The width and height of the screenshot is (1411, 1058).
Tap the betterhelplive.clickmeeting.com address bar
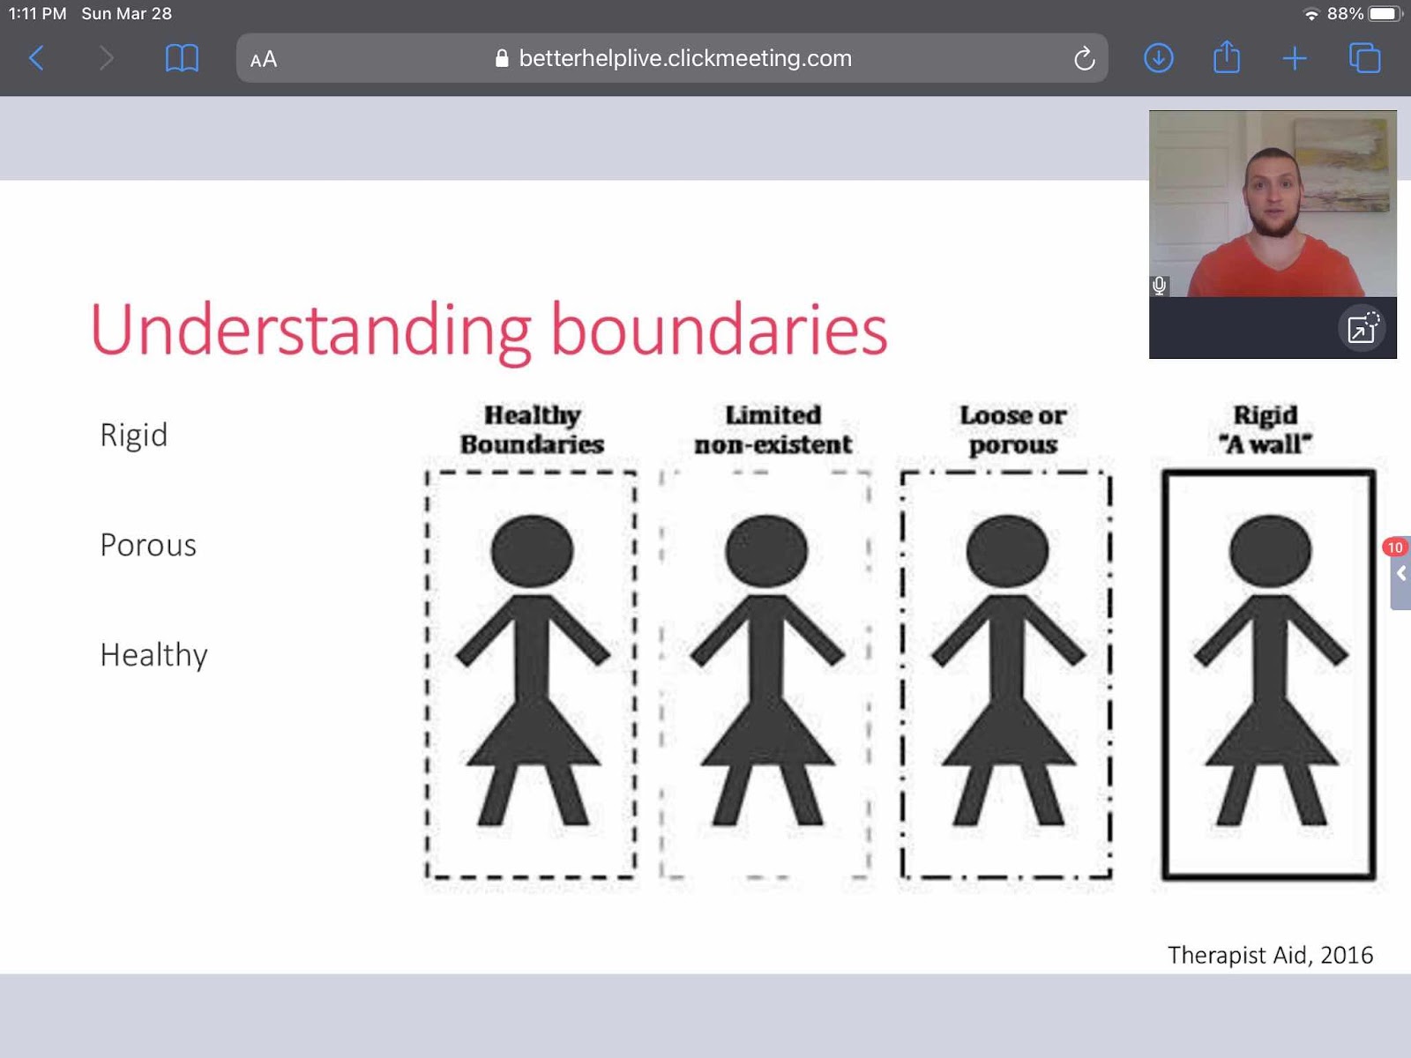(672, 58)
